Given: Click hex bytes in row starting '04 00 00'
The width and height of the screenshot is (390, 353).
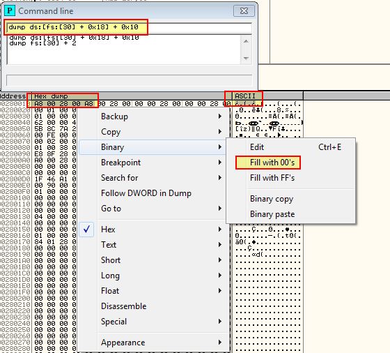Looking at the screenshot, I should (x=55, y=216).
